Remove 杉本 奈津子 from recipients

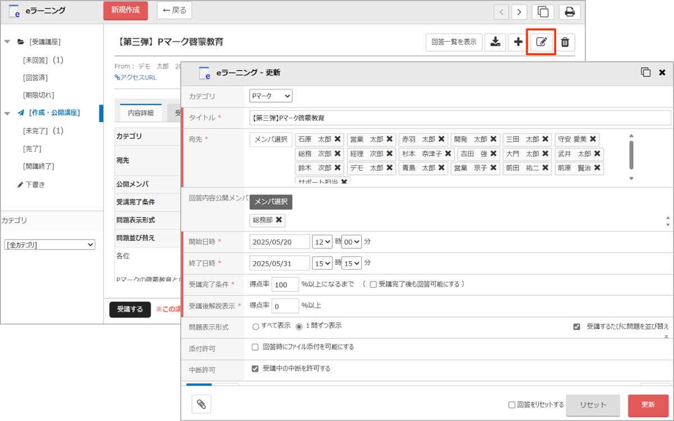click(x=448, y=153)
